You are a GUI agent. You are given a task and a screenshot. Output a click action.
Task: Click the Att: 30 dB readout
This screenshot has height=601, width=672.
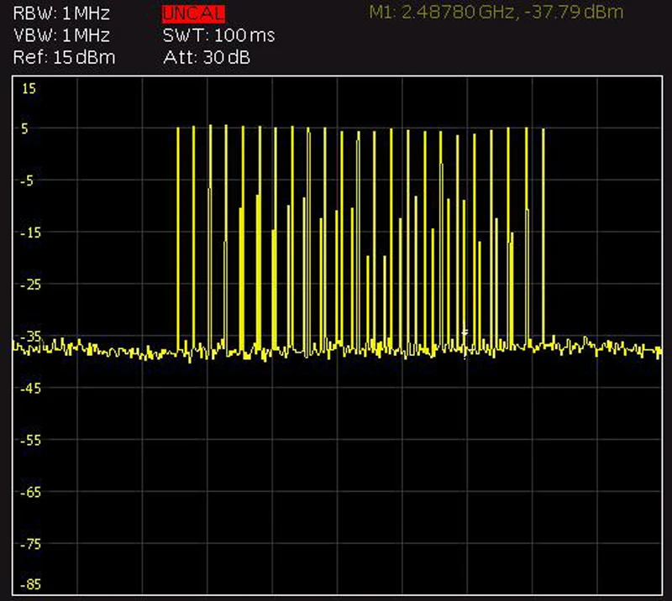pos(207,57)
